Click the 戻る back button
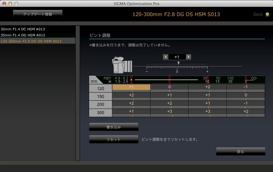 click(241, 152)
